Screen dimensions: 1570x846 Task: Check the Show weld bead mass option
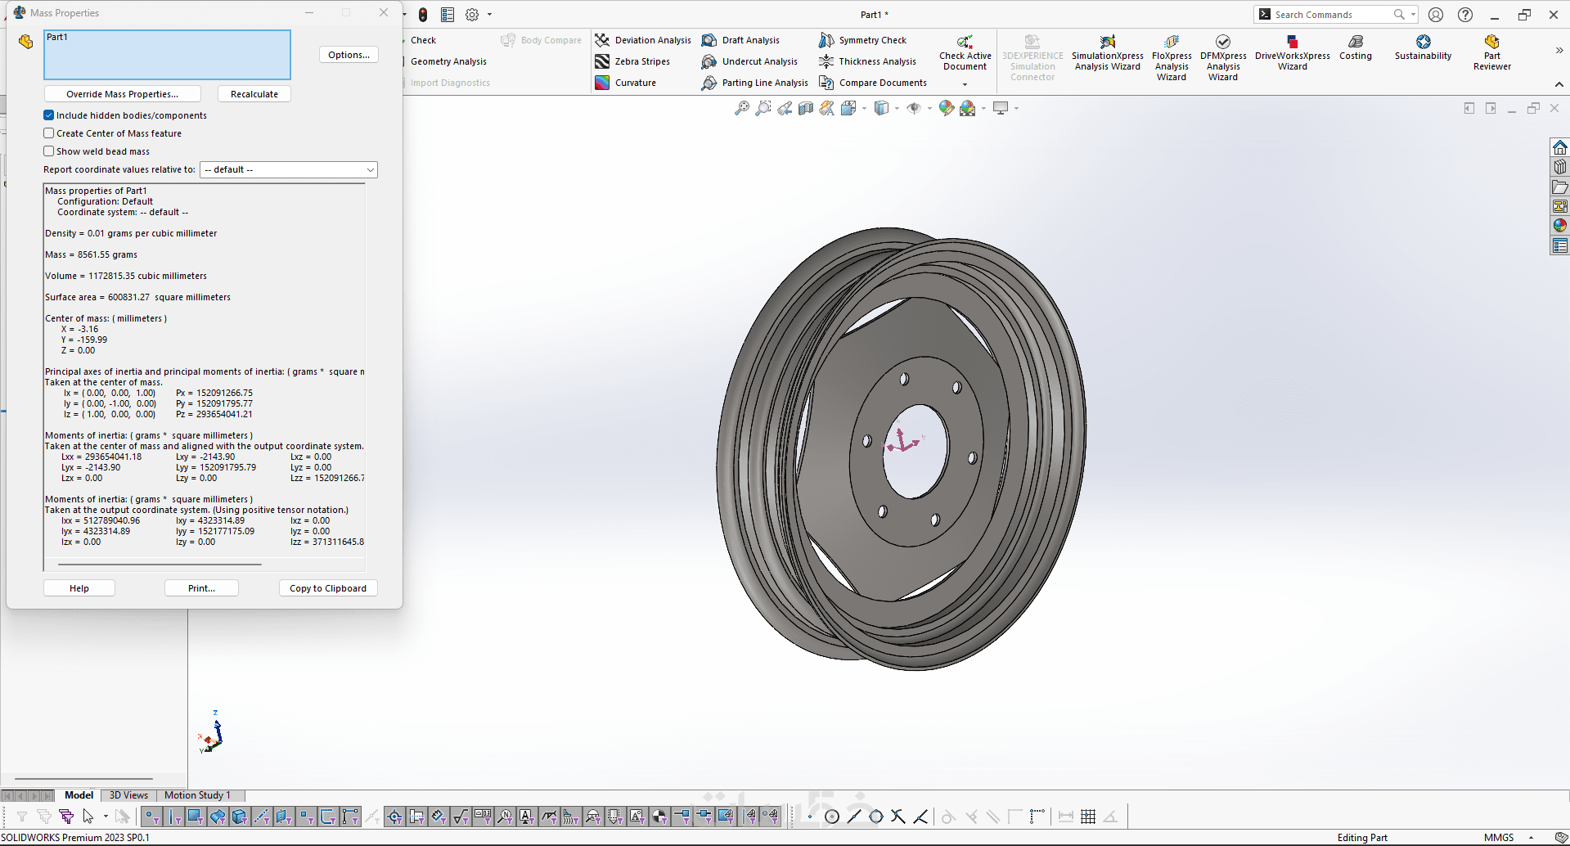(x=49, y=151)
